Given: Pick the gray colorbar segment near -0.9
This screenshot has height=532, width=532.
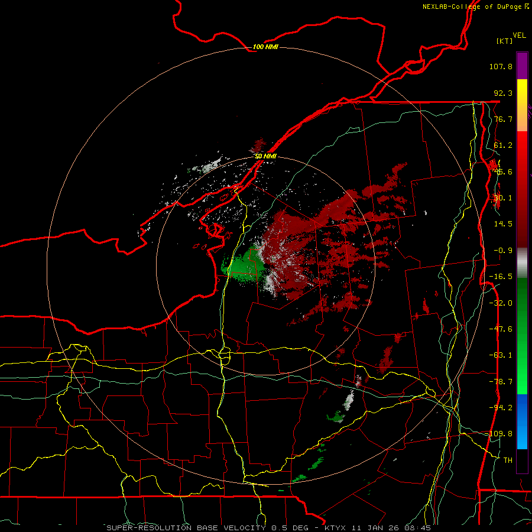Looking at the screenshot, I should [x=522, y=263].
